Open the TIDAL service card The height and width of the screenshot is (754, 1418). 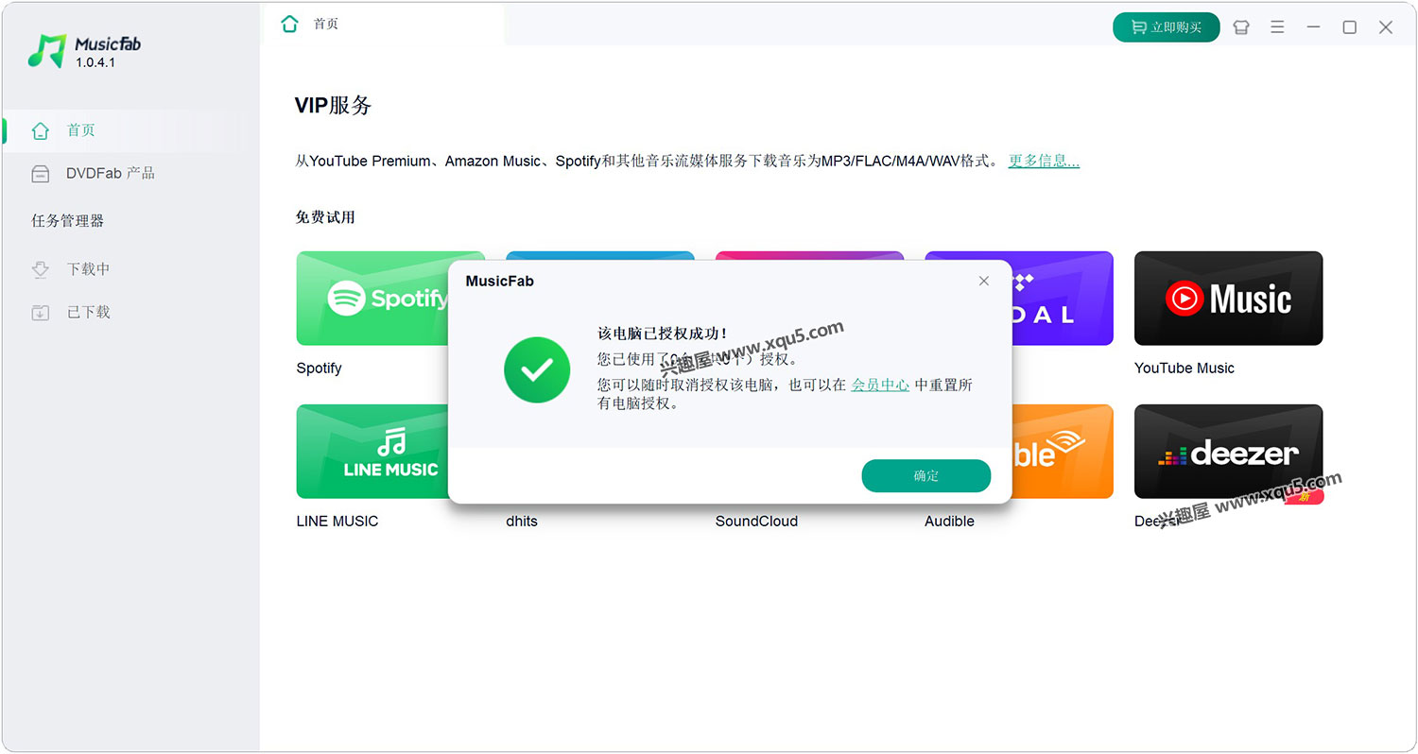point(1062,299)
